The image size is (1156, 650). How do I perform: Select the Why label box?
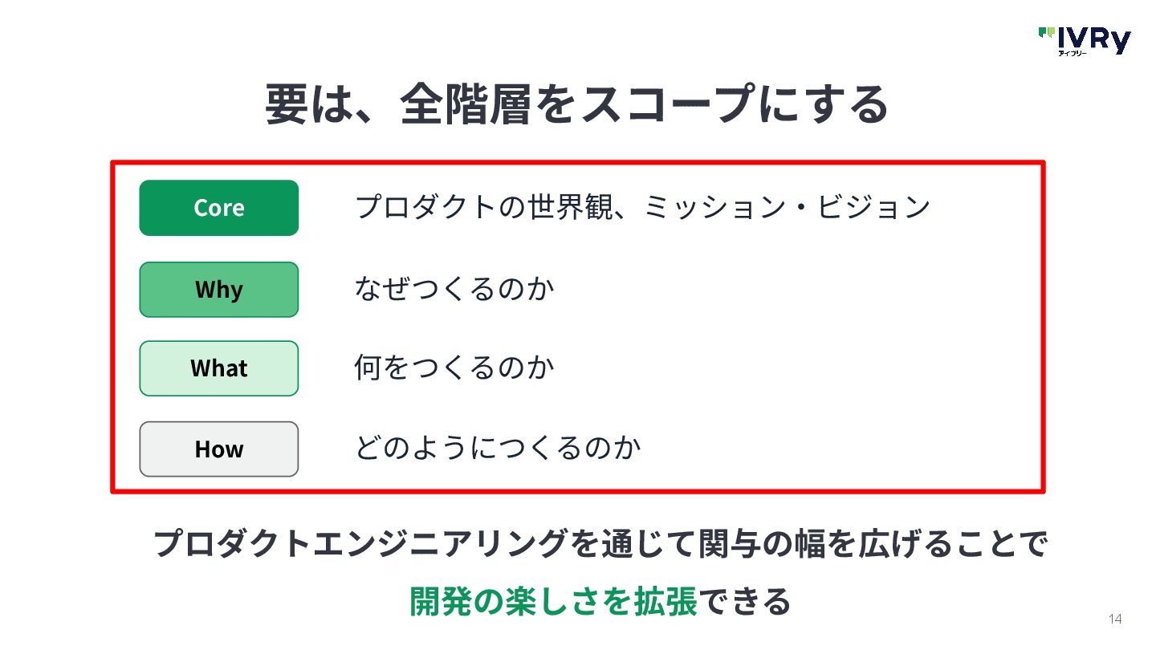[219, 289]
